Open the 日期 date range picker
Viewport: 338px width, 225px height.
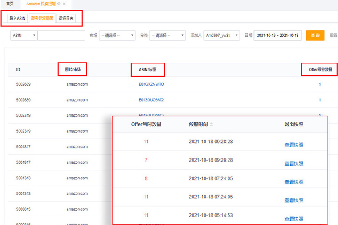tap(278, 36)
